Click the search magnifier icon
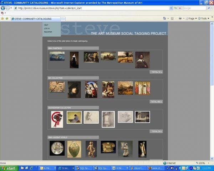214x171 pixels. pyautogui.click(x=209, y=8)
